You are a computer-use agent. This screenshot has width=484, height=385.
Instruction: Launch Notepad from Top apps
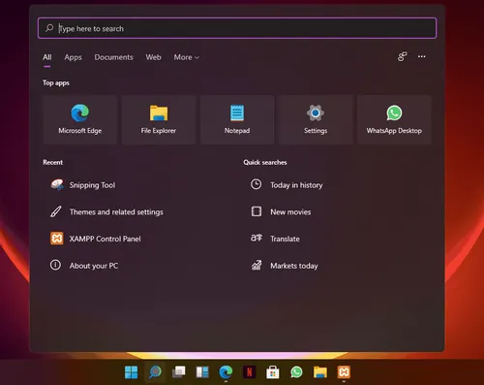[237, 119]
